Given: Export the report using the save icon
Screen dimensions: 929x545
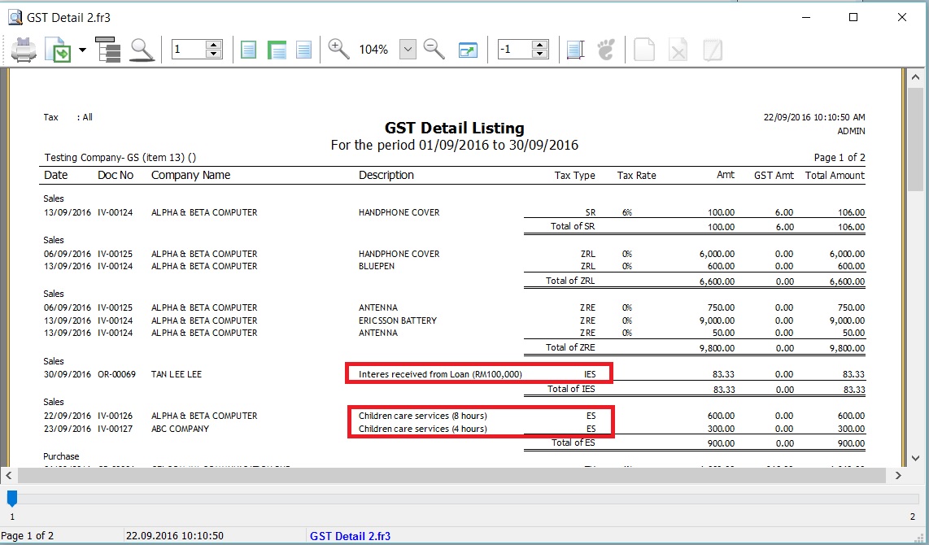Looking at the screenshot, I should pyautogui.click(x=57, y=49).
